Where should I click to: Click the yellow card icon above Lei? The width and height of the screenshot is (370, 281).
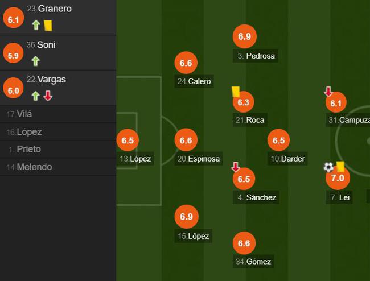[x=340, y=167]
